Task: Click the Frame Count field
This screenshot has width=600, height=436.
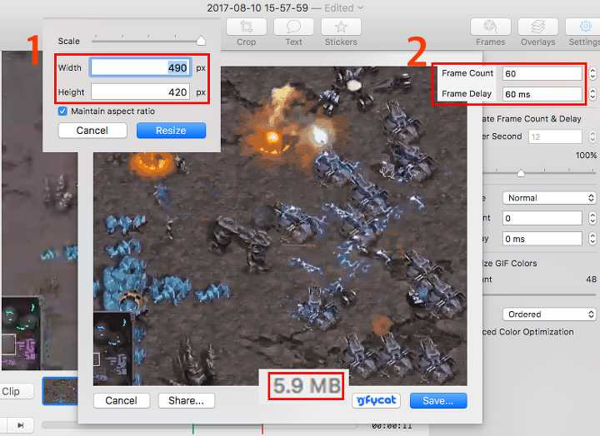Action: 542,73
